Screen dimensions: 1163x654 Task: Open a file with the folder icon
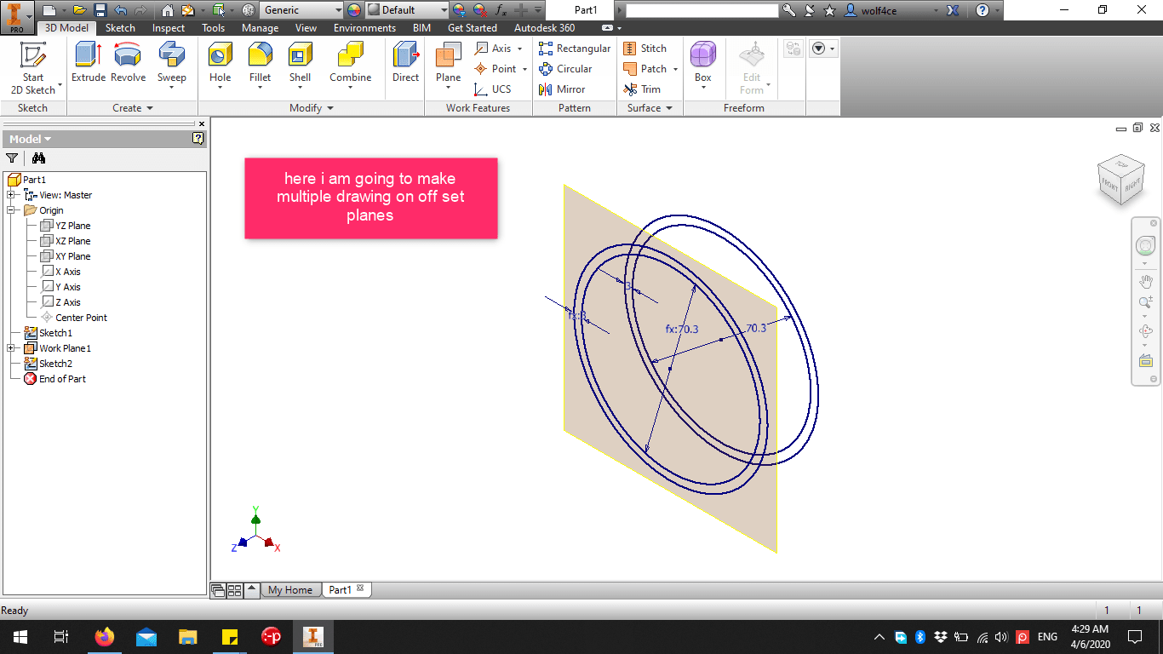pos(80,10)
